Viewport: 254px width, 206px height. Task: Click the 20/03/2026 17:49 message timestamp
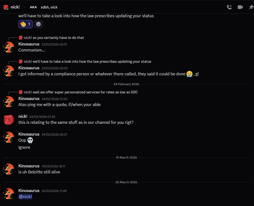click(54, 191)
